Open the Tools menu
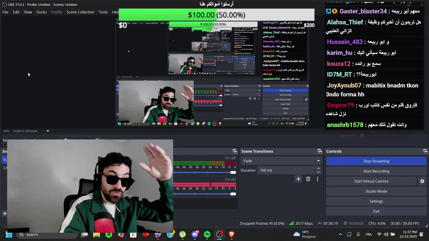The image size is (429, 241). coord(103,12)
